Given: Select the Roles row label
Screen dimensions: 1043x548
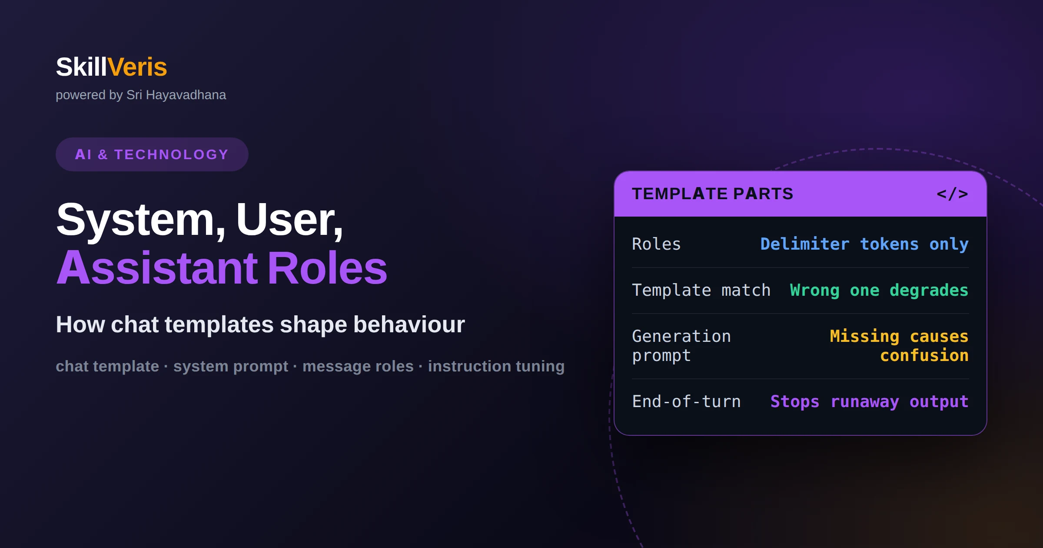Looking at the screenshot, I should point(656,244).
